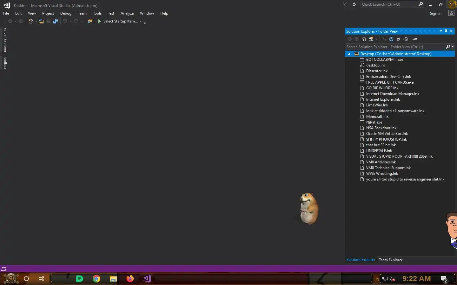This screenshot has width=457, height=285.
Task: Select LimeWire.lnk in the file tree
Action: pyautogui.click(x=377, y=105)
